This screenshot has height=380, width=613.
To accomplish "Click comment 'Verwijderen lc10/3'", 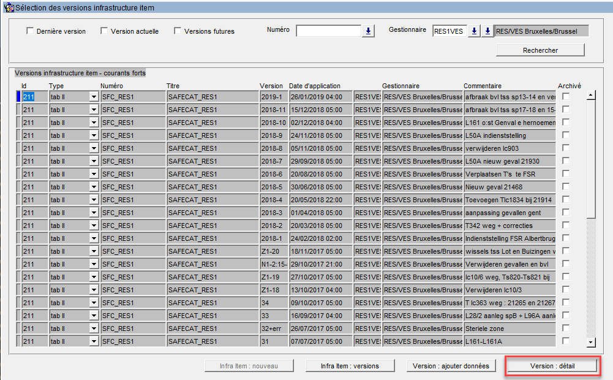I will click(510, 290).
